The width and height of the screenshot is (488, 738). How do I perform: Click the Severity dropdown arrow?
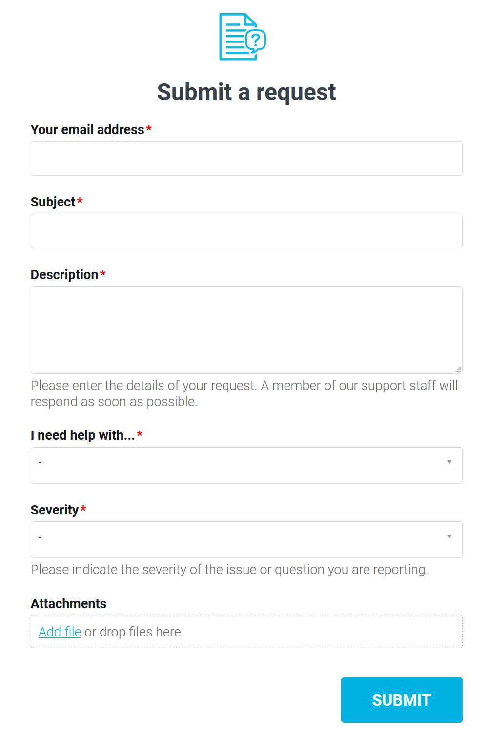pos(449,536)
